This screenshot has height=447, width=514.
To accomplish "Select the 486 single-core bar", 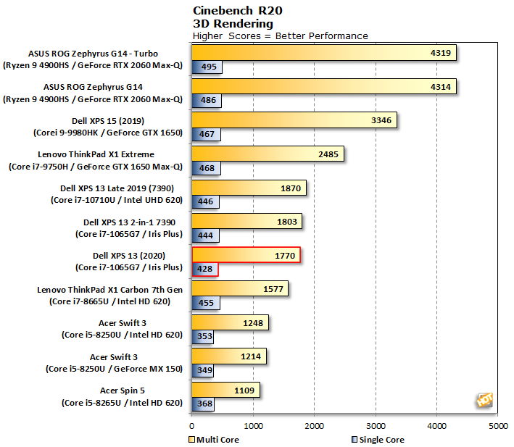I will tap(207, 101).
